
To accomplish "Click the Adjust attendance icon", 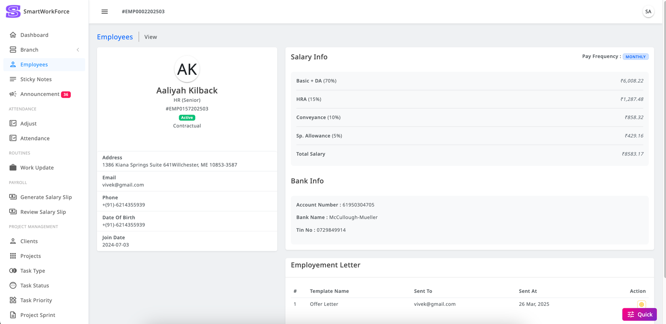I will tap(13, 123).
